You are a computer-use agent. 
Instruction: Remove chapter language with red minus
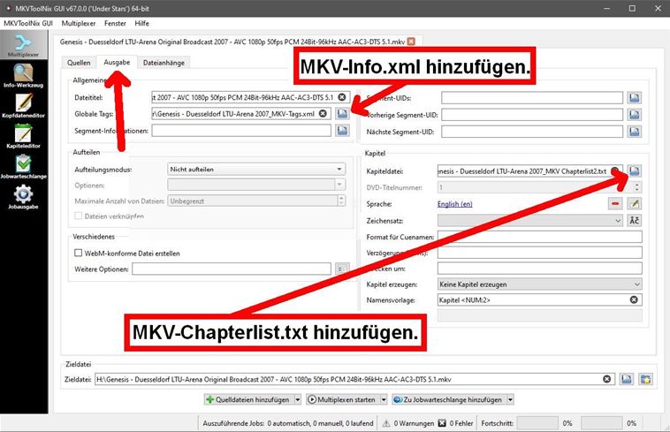point(615,203)
